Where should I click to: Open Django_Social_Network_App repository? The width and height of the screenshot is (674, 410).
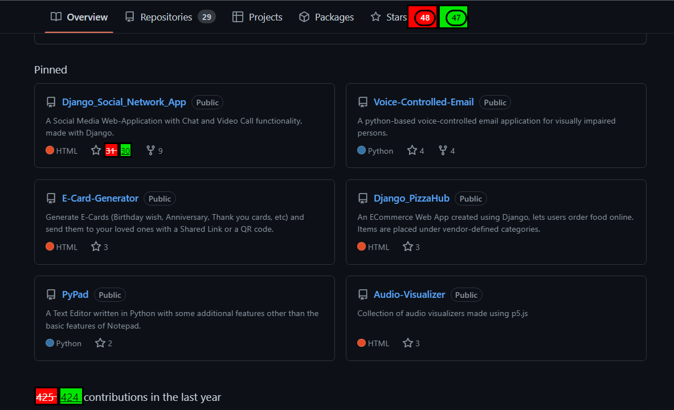(x=124, y=102)
